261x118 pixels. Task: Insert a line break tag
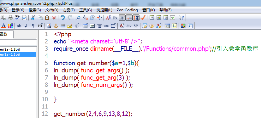point(26,26)
